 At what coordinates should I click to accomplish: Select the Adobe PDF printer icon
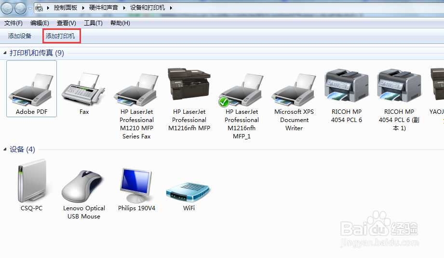point(31,89)
